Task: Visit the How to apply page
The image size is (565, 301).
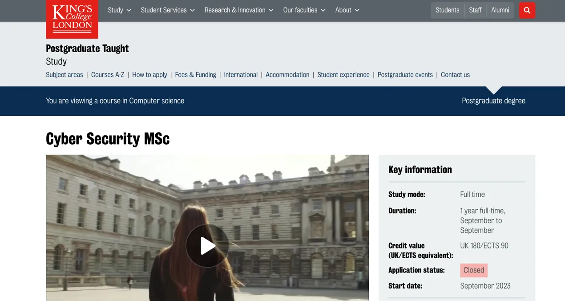Action: pos(149,75)
